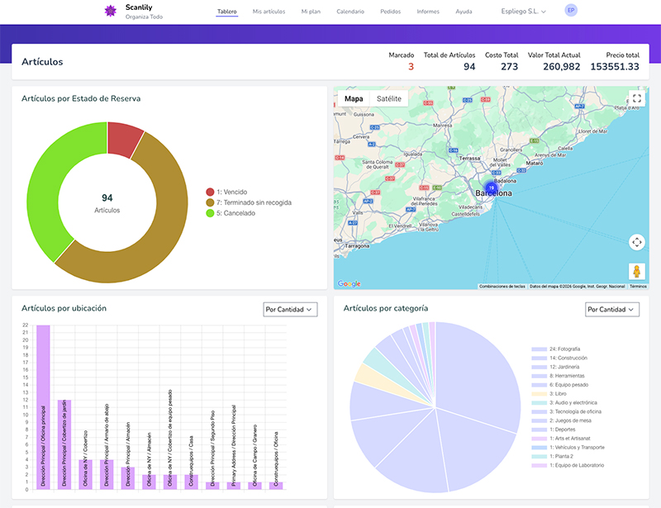Image resolution: width=661 pixels, height=508 pixels.
Task: Toggle the 6: Equipo pesado legend entry
Action: pyautogui.click(x=560, y=384)
